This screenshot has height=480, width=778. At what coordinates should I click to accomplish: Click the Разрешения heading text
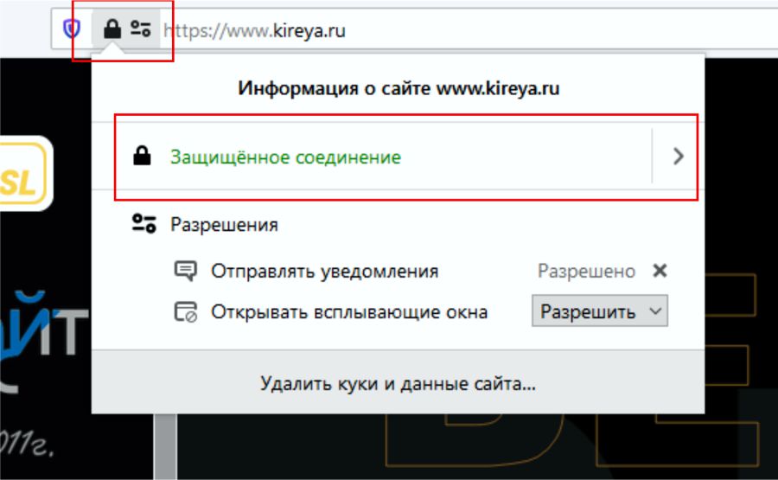tap(224, 225)
